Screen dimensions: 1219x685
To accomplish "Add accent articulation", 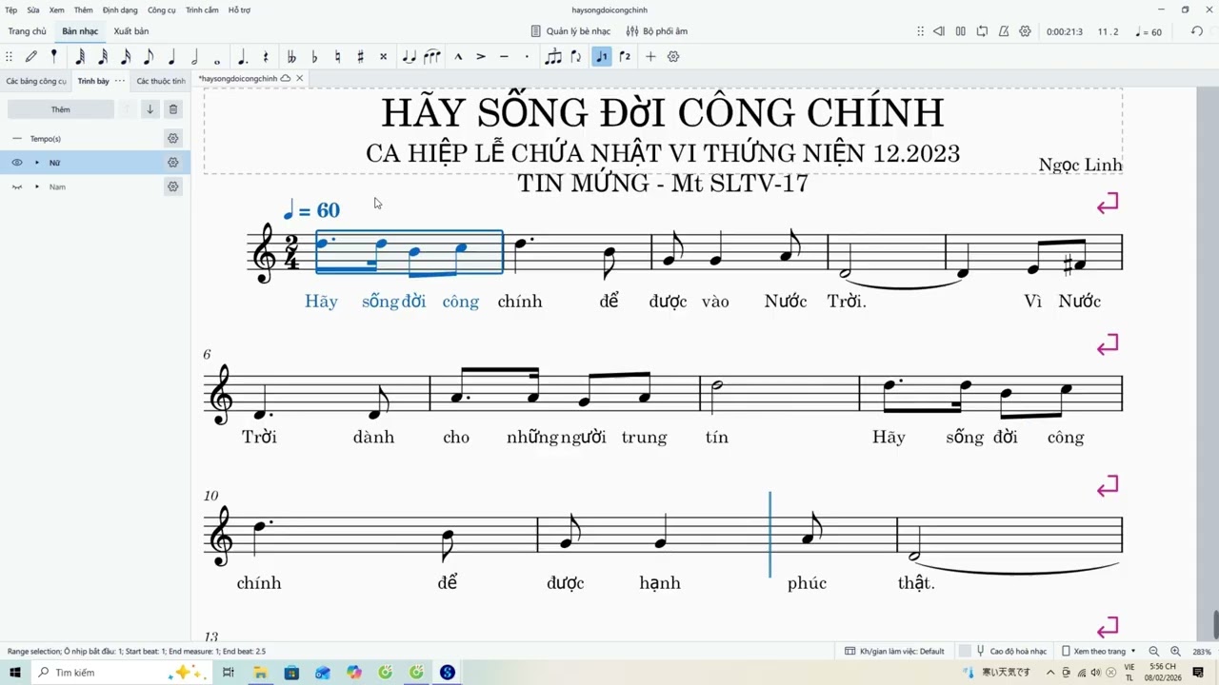I will click(x=481, y=57).
